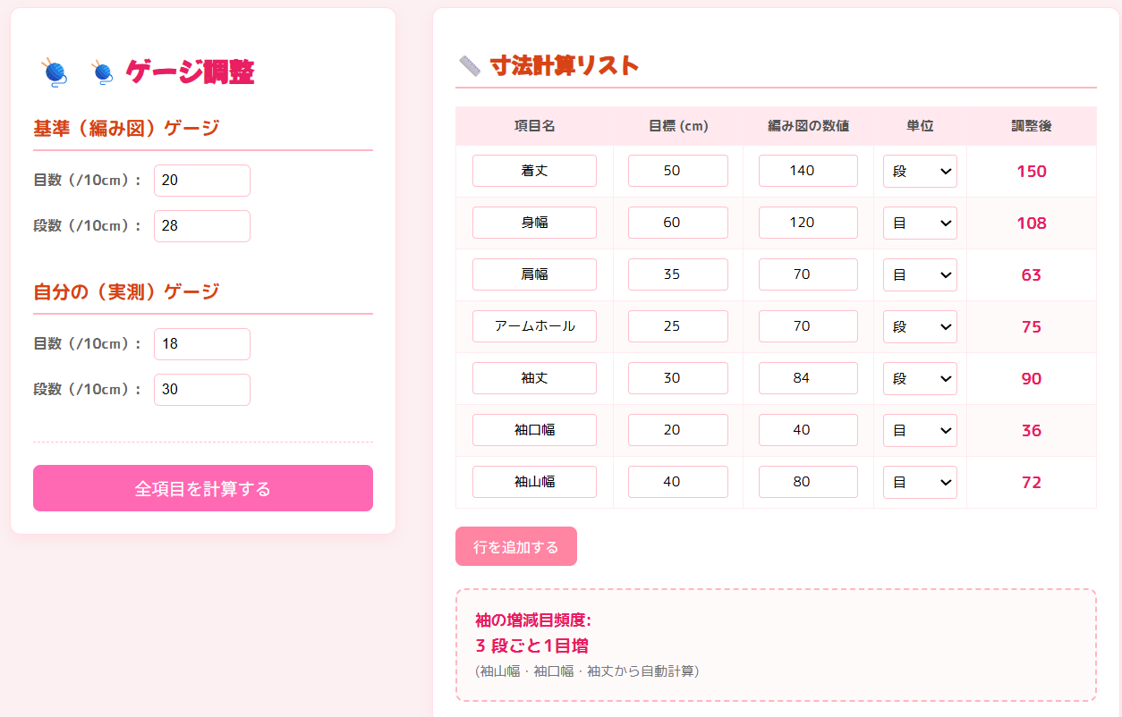
Task: Click the 袖山幅 pattern value field showing 80
Action: pos(808,482)
